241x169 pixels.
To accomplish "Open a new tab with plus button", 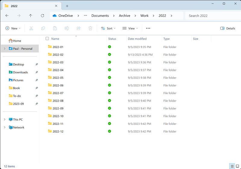I will point(67,6).
